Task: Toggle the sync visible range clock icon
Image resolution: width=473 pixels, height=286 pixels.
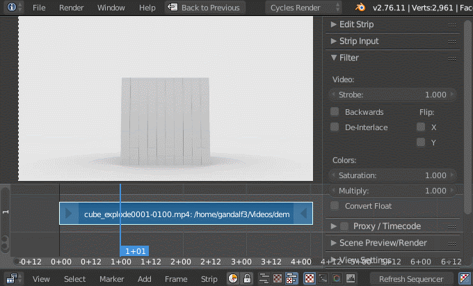Action: pos(233,278)
